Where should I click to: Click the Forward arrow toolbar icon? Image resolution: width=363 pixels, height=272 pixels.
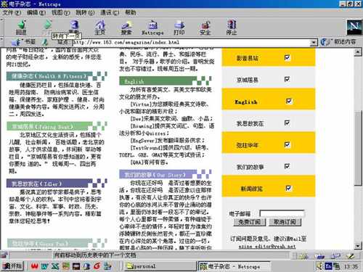point(47,25)
